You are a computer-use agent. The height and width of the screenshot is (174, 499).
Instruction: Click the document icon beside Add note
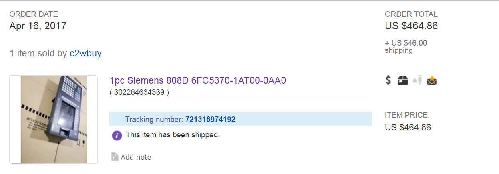point(115,157)
